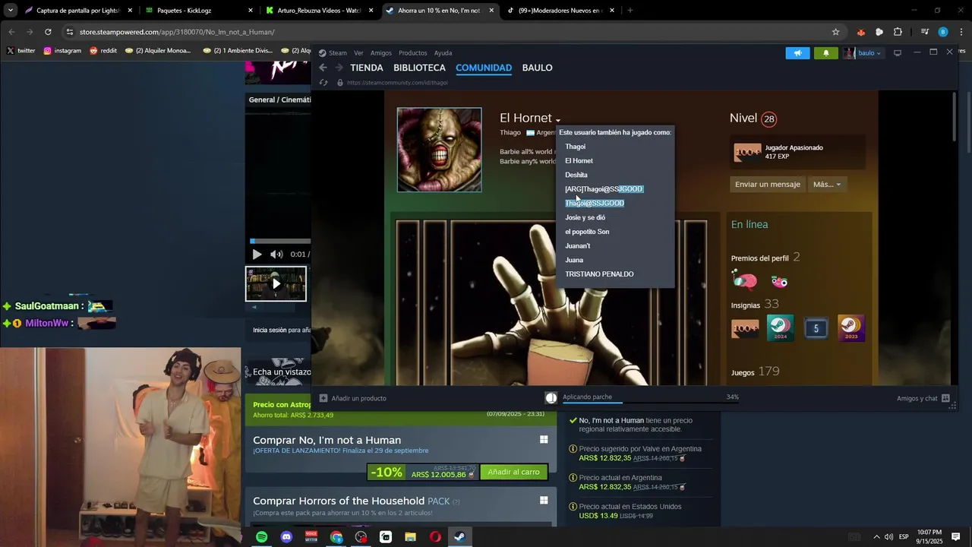Click the alias TRISTIANO PENALDO

599,274
